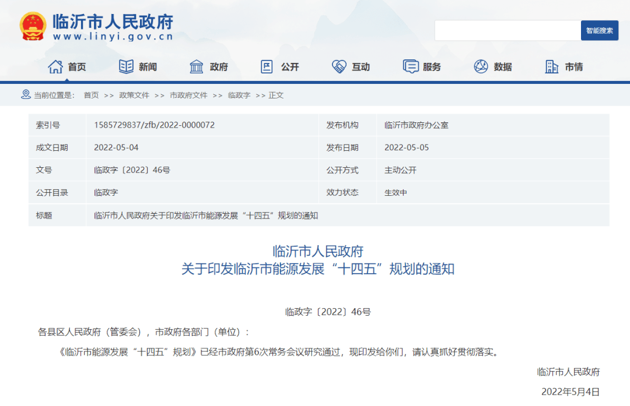
Task: Open 临政字 breadcrumb link
Action: [x=239, y=95]
